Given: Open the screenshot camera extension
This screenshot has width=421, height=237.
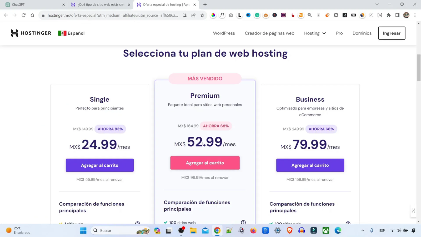Looking at the screenshot, I should [x=231, y=15].
